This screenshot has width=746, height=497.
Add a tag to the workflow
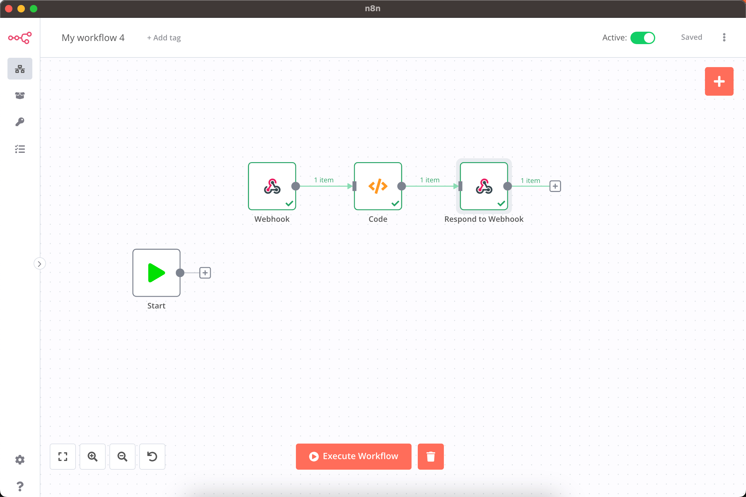pos(163,38)
